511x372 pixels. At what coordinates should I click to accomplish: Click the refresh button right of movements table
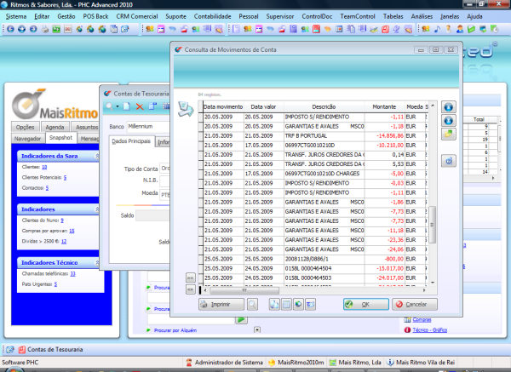click(x=449, y=161)
